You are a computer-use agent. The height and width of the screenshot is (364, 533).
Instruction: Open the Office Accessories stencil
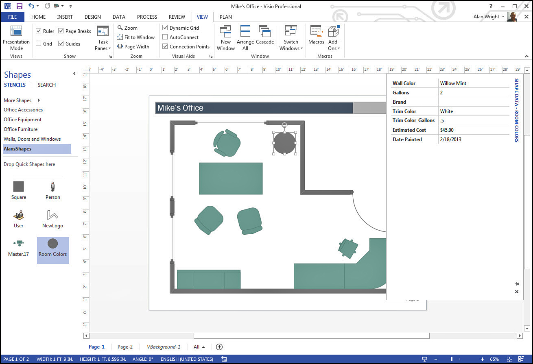tap(23, 110)
